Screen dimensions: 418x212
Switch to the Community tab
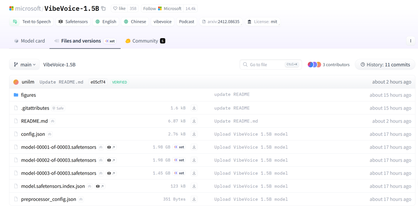(145, 41)
